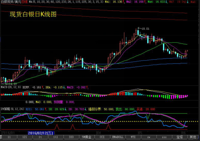Click the 05 month marker on timeline
Screen dimensions: 200x141
click(140, 133)
